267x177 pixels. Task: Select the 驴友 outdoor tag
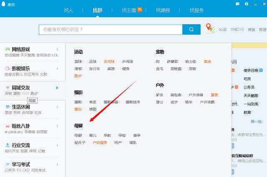[159, 95]
